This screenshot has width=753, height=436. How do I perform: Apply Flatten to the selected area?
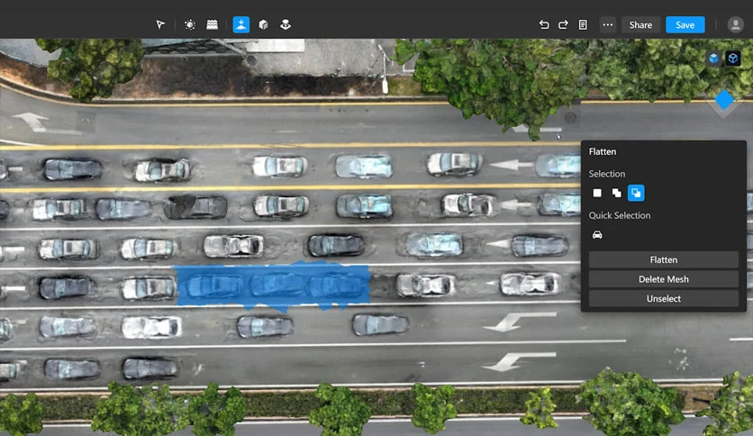(663, 259)
